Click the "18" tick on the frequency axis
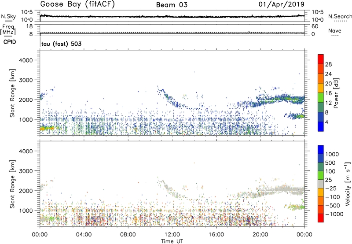This screenshot has height=244, width=352. 30,26
